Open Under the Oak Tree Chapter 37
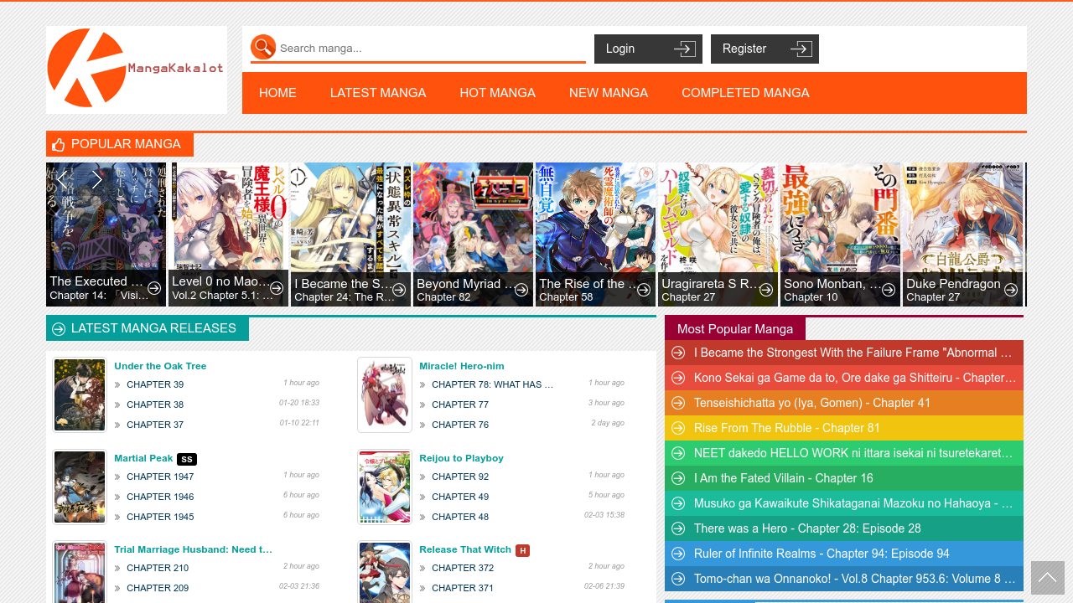 point(155,425)
